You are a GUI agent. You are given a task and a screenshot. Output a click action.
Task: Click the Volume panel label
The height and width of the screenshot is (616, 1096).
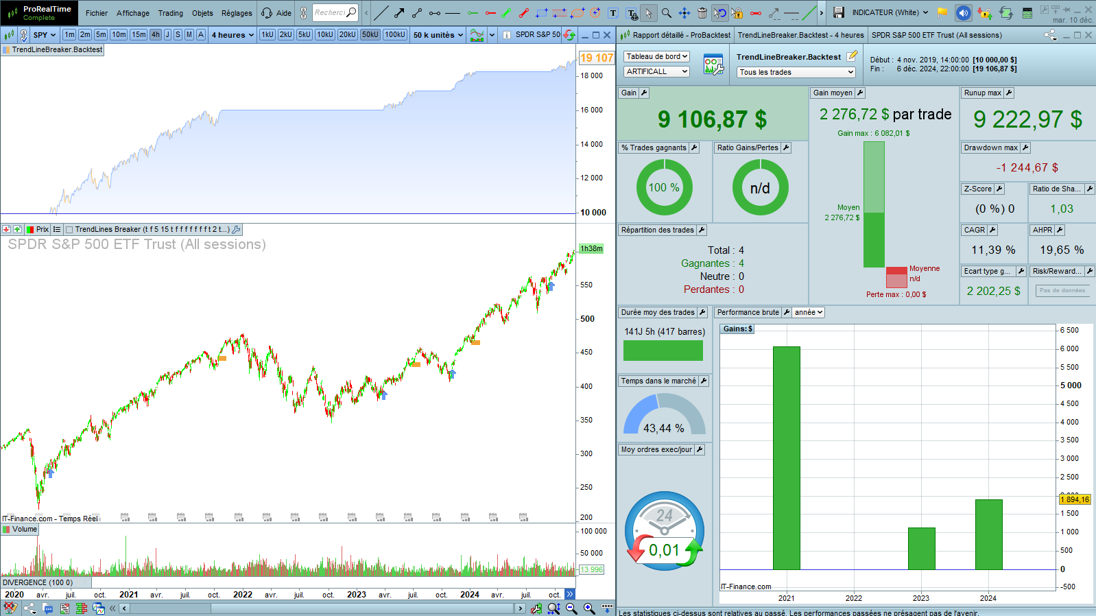click(20, 529)
